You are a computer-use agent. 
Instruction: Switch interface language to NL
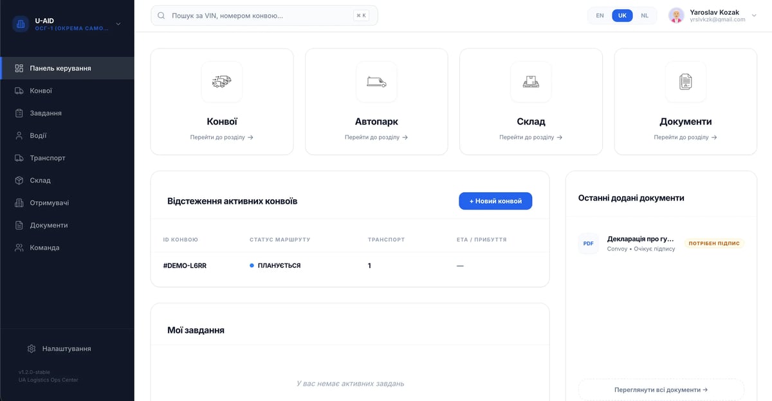tap(645, 15)
